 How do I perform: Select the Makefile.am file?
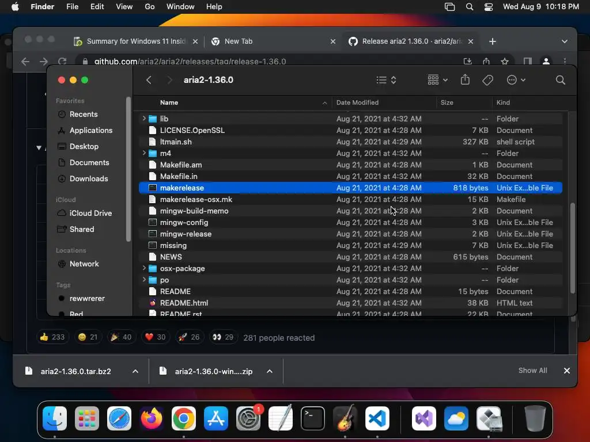point(350,165)
